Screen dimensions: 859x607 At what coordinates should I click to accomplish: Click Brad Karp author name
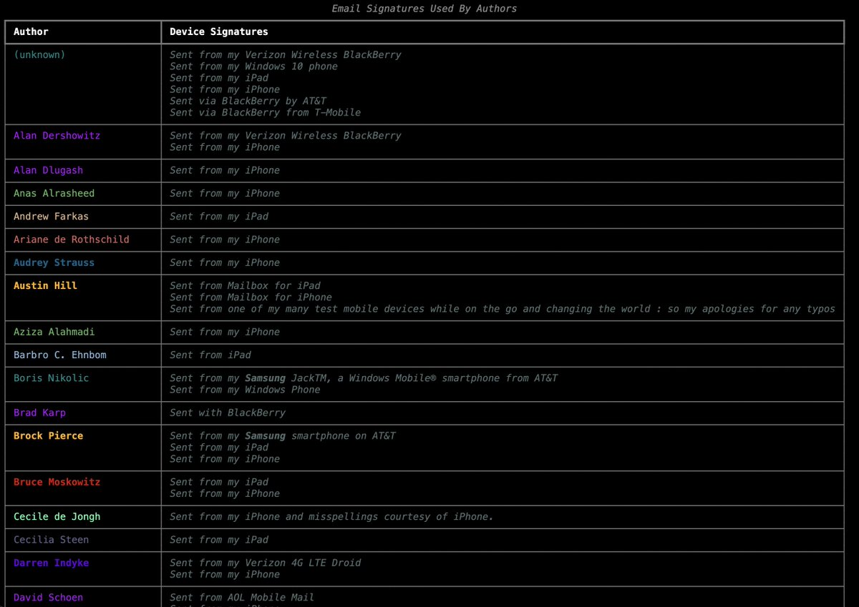(x=39, y=413)
